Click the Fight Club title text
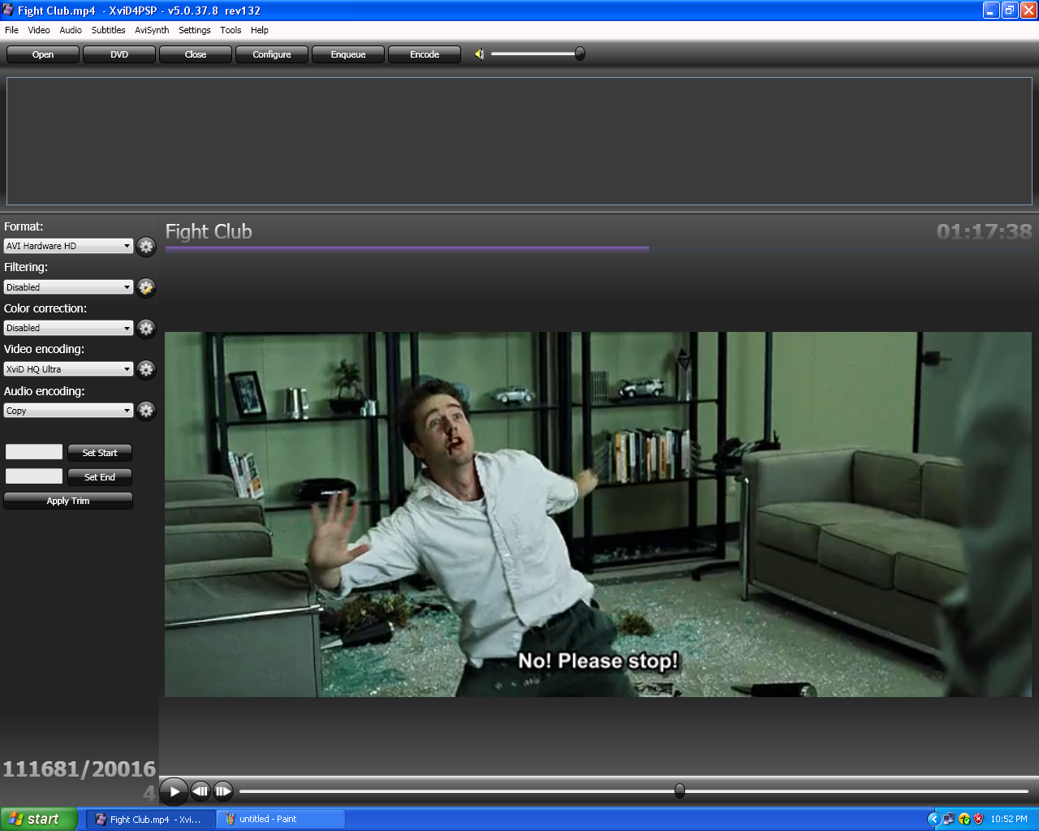Image resolution: width=1039 pixels, height=831 pixels. (209, 232)
